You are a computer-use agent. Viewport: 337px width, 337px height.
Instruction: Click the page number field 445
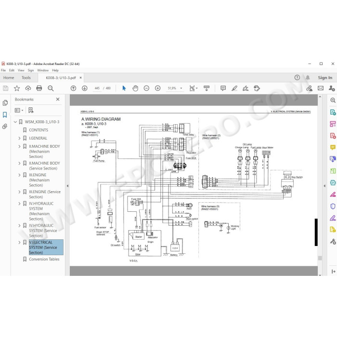coord(97,88)
